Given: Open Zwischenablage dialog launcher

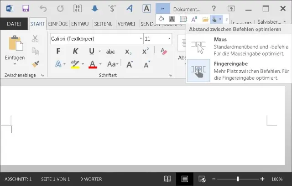Looking at the screenshot, I should coord(42,75).
